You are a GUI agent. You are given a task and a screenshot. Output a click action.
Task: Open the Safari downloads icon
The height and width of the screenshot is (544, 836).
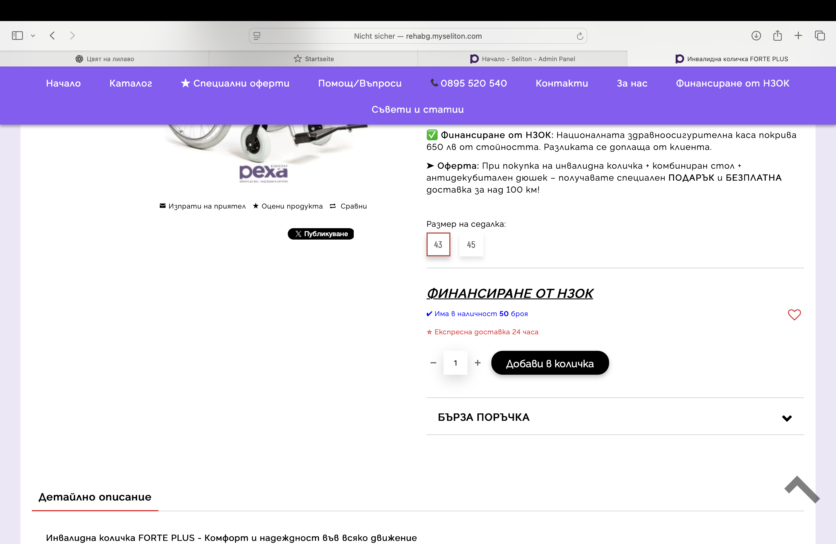pos(756,36)
